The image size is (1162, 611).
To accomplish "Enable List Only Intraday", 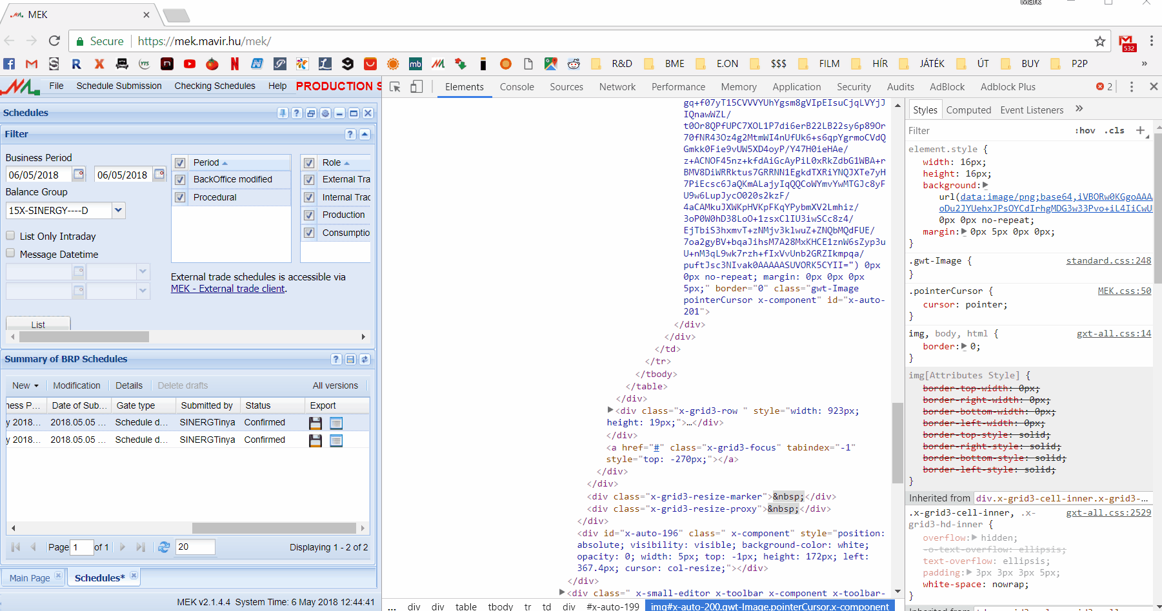I will [10, 236].
